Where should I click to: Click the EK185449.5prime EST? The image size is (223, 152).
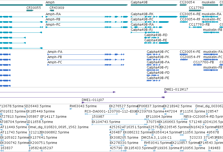[x=27, y=114]
